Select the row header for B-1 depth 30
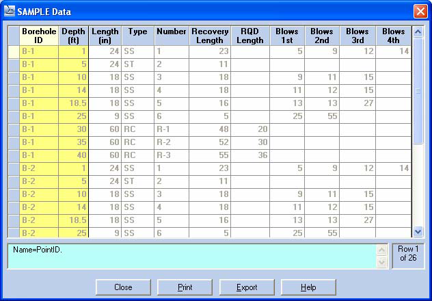This screenshot has height=301, width=432. (14, 129)
